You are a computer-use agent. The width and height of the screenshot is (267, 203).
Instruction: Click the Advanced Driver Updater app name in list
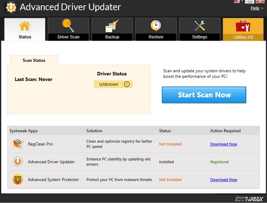click(x=51, y=162)
